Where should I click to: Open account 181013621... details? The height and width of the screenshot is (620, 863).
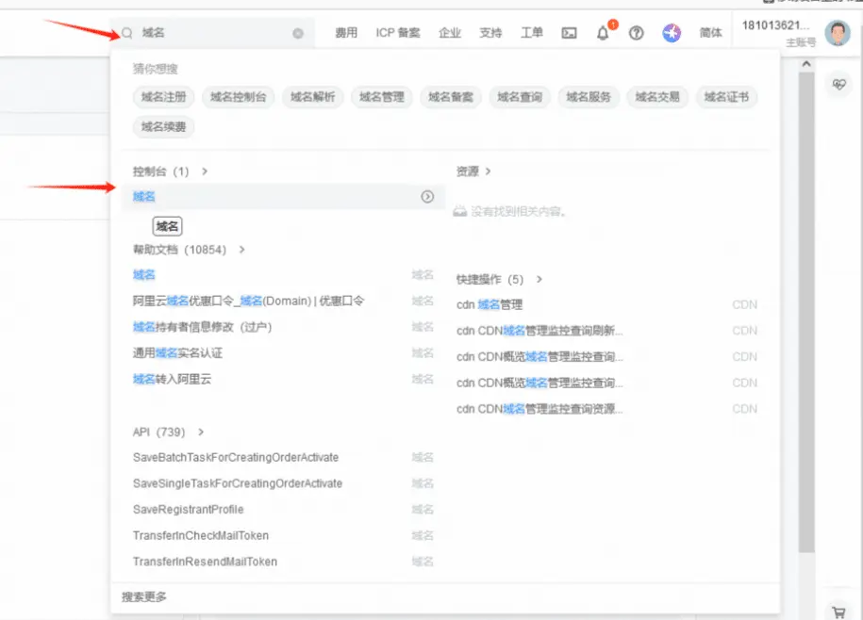(775, 25)
